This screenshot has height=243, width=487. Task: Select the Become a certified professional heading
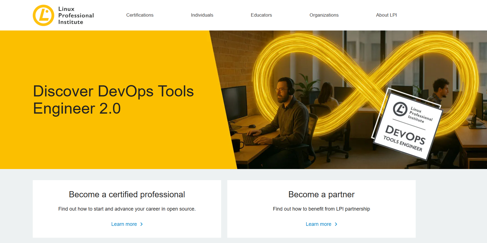[127, 195]
